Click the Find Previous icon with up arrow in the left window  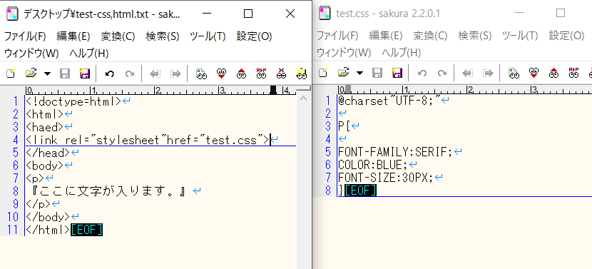[x=241, y=73]
